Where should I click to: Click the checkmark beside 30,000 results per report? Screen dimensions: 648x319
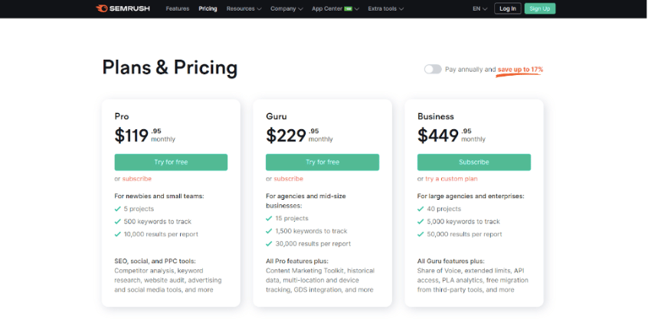(x=269, y=244)
